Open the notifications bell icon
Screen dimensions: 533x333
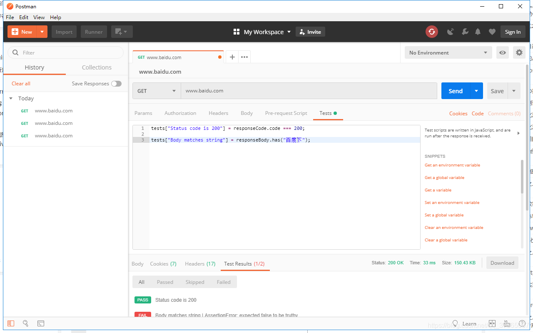click(478, 32)
